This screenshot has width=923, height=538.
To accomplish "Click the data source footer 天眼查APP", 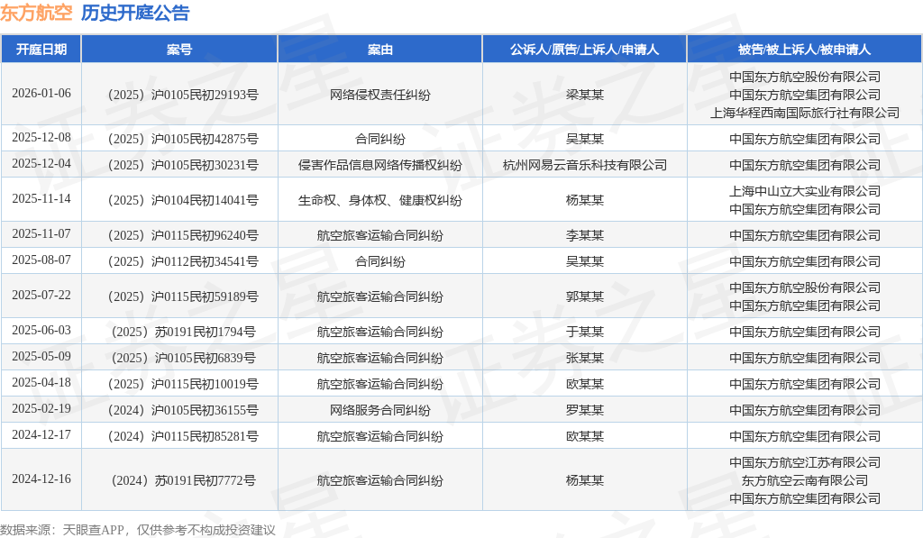I will pyautogui.click(x=93, y=530).
